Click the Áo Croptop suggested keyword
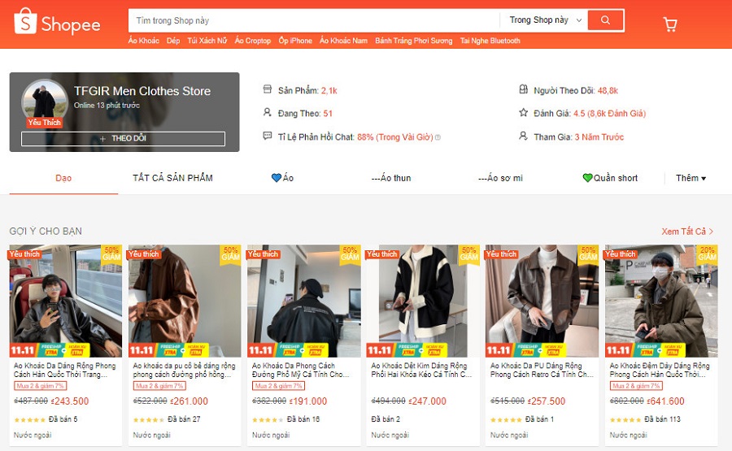The height and width of the screenshot is (451, 732). [252, 41]
